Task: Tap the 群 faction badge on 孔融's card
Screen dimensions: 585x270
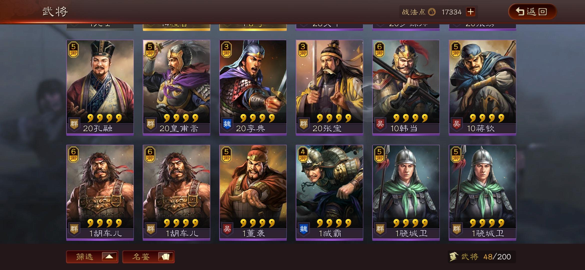Action: 74,124
